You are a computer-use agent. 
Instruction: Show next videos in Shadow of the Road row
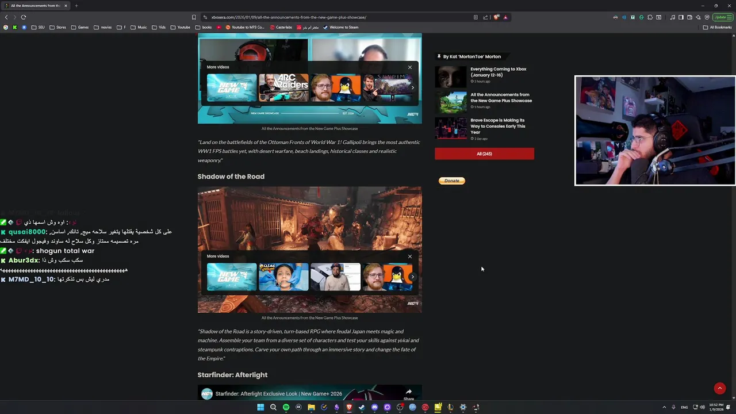click(412, 277)
